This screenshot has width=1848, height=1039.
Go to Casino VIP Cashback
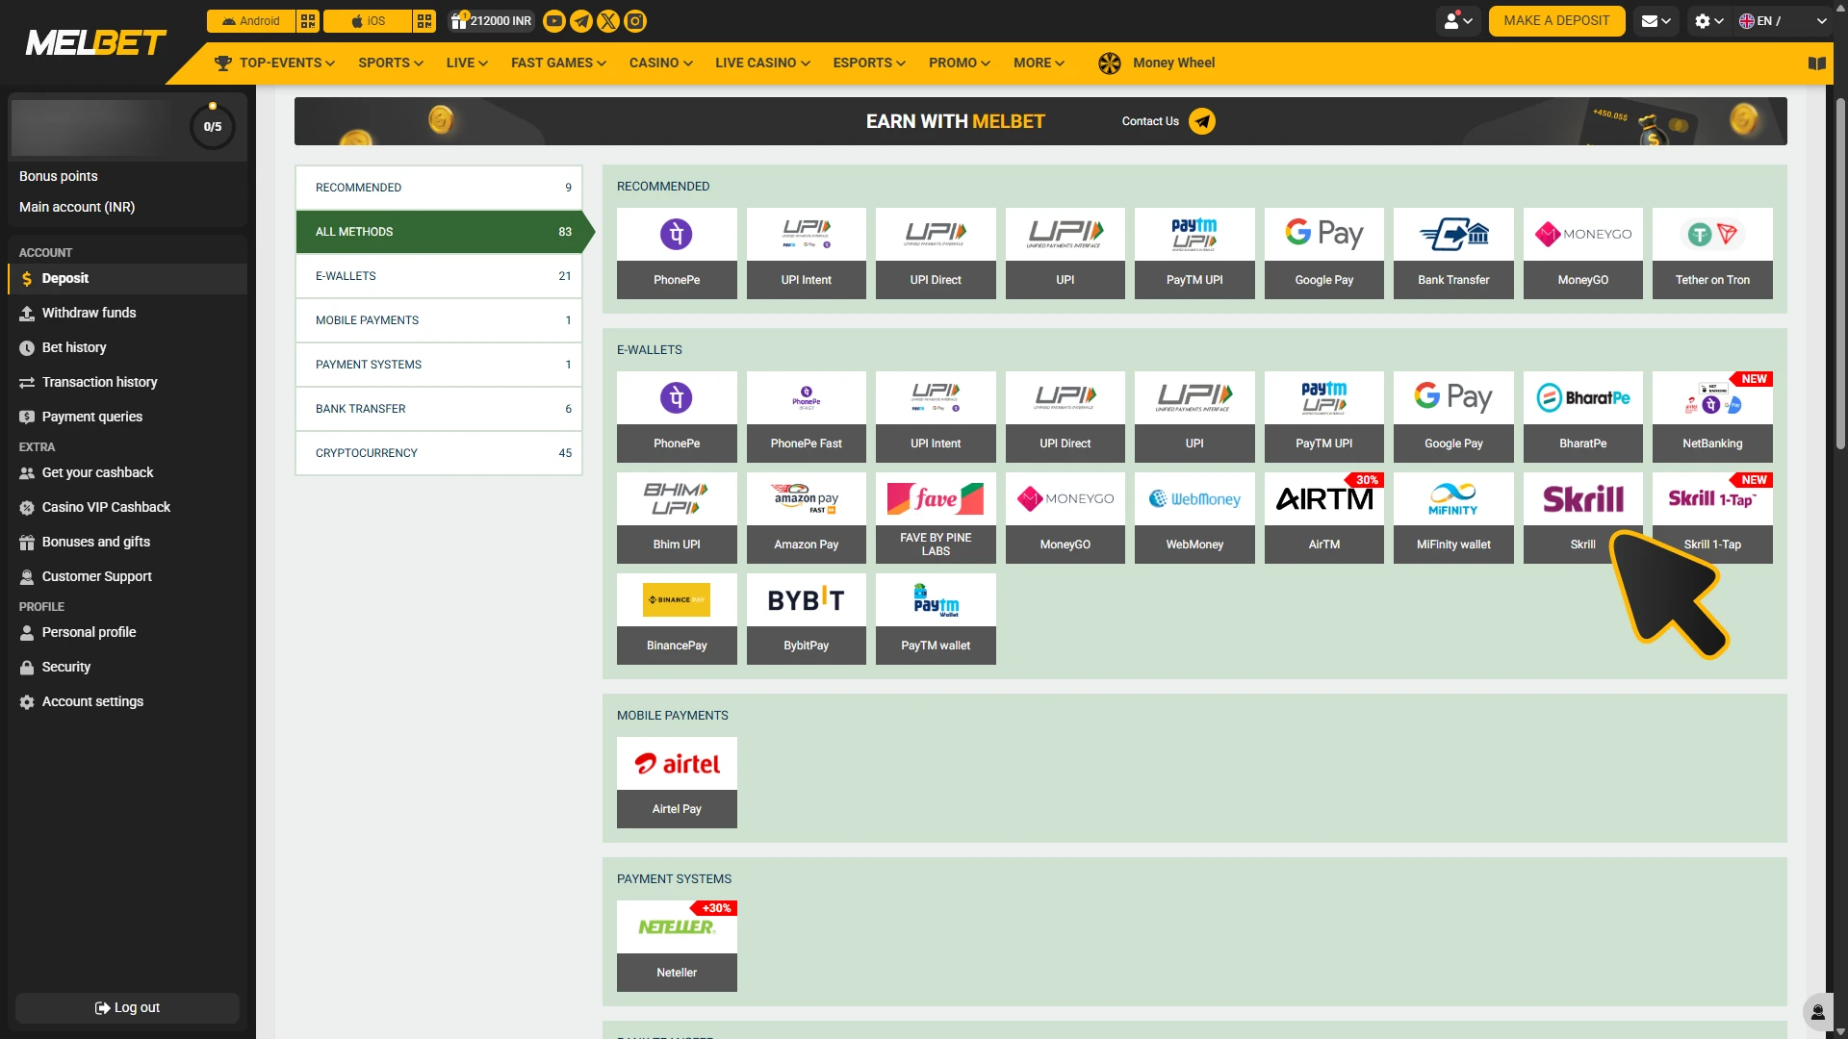(127, 508)
